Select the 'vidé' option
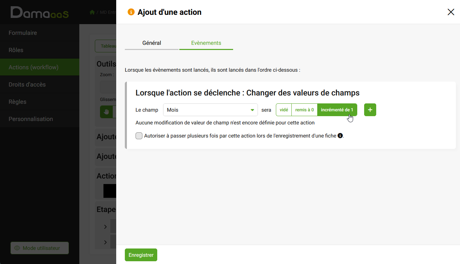 [x=284, y=110]
